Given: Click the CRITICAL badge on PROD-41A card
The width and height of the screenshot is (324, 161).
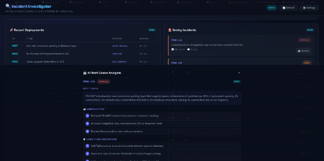Looking at the screenshot, I should (305, 40).
